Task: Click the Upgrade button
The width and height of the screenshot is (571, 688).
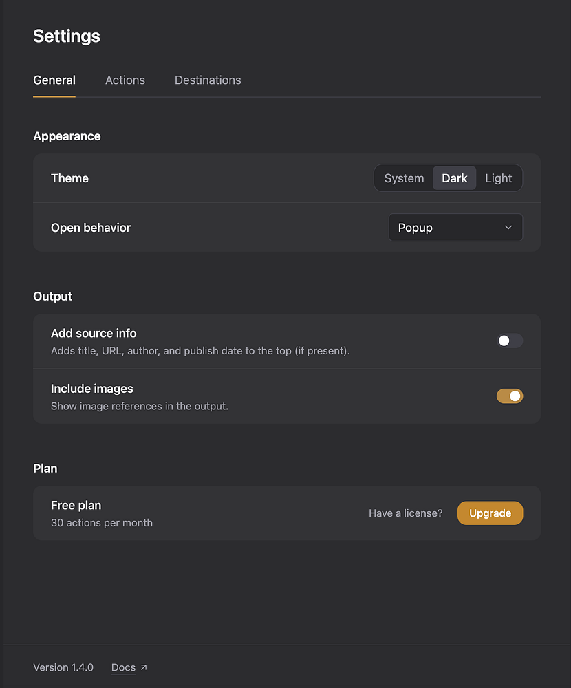Action: point(490,513)
